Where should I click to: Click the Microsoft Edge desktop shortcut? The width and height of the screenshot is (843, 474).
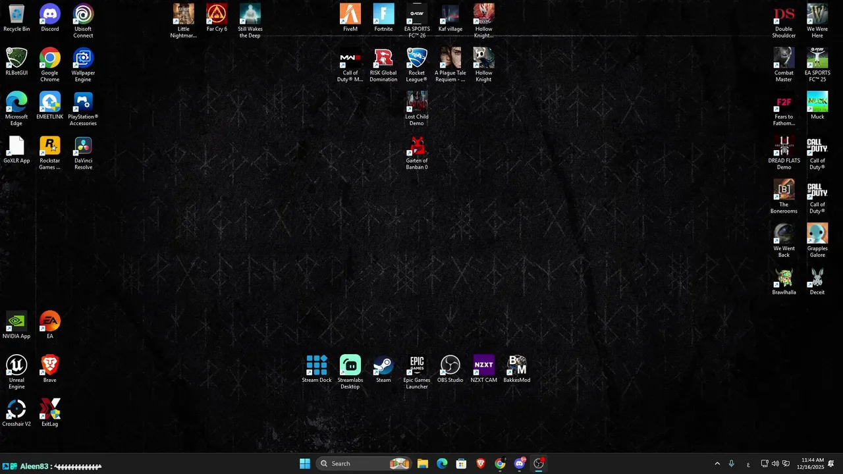(16, 109)
